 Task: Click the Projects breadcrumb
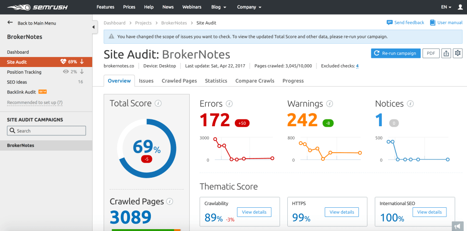coord(143,23)
